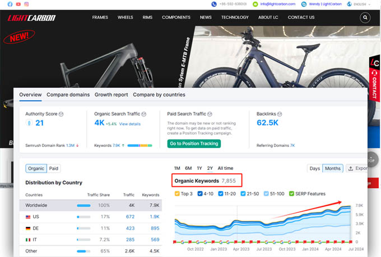Open the Compare by countries tab

pyautogui.click(x=159, y=95)
